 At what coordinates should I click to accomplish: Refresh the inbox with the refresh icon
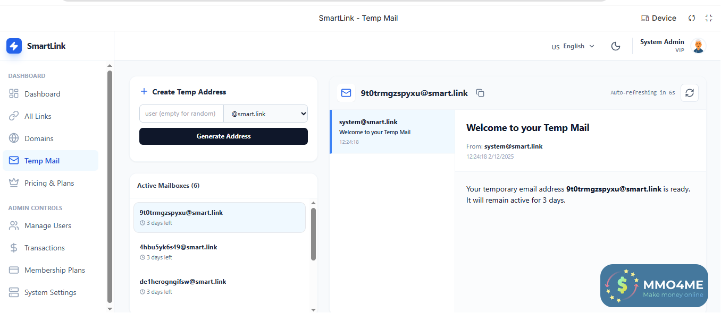point(690,93)
